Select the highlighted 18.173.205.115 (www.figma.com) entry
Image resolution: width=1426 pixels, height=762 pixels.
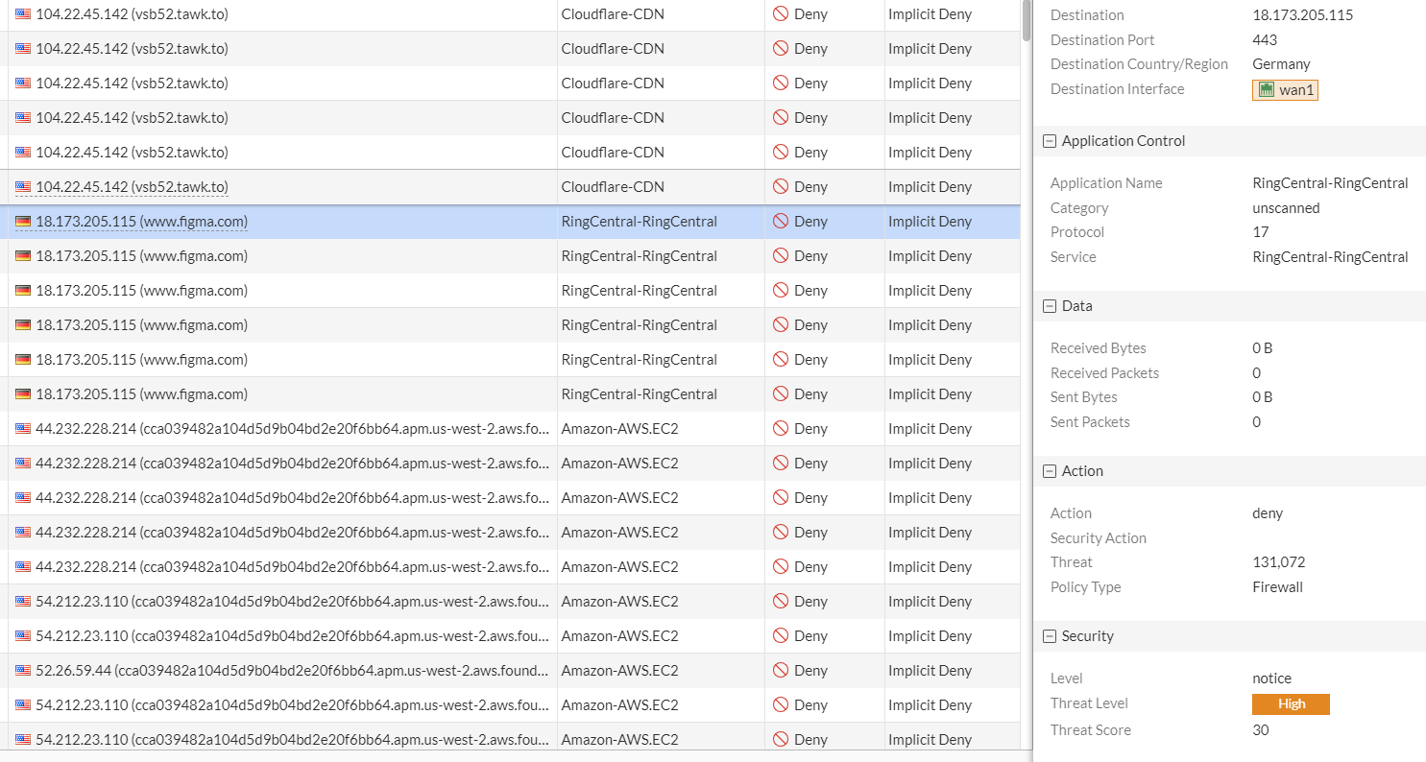[141, 222]
